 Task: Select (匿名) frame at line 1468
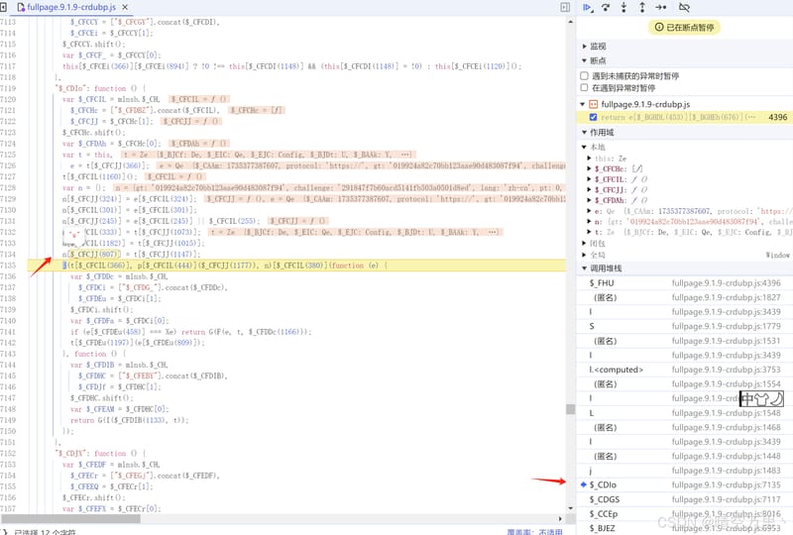tap(685, 427)
